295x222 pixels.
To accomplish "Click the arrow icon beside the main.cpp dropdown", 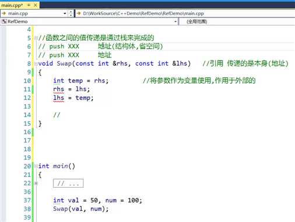I will pyautogui.click(x=4, y=13).
